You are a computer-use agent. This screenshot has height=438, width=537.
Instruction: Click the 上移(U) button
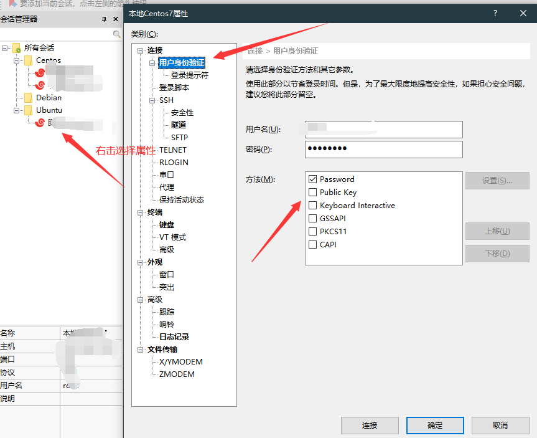click(497, 231)
